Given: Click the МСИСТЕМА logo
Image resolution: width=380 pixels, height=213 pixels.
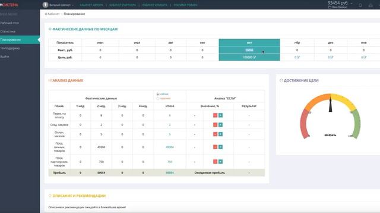Looking at the screenshot, I should pyautogui.click(x=9, y=5).
